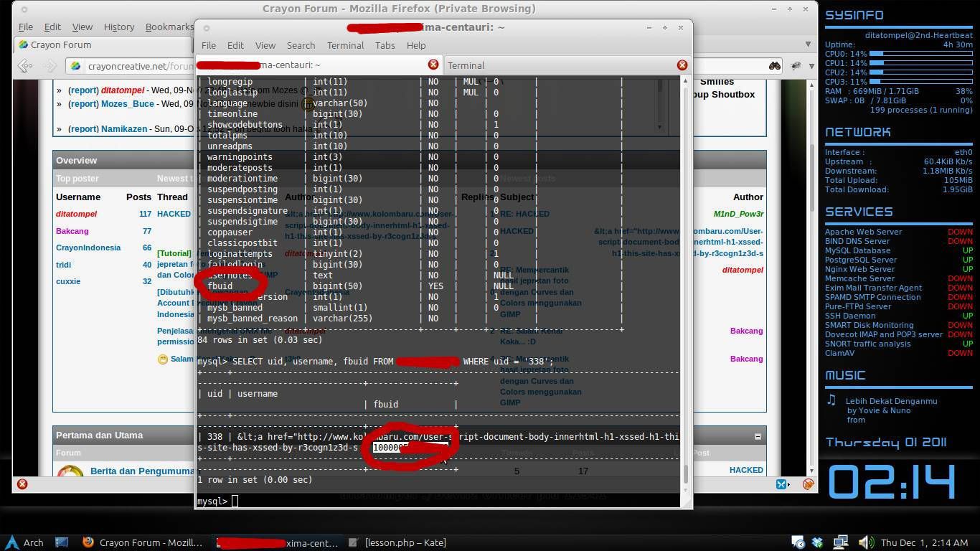The image size is (980, 551).
Task: Open Mozes_Buce shoutbox poster link
Action: (x=128, y=104)
